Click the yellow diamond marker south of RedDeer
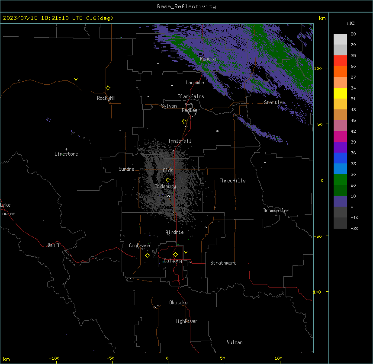 184,121
